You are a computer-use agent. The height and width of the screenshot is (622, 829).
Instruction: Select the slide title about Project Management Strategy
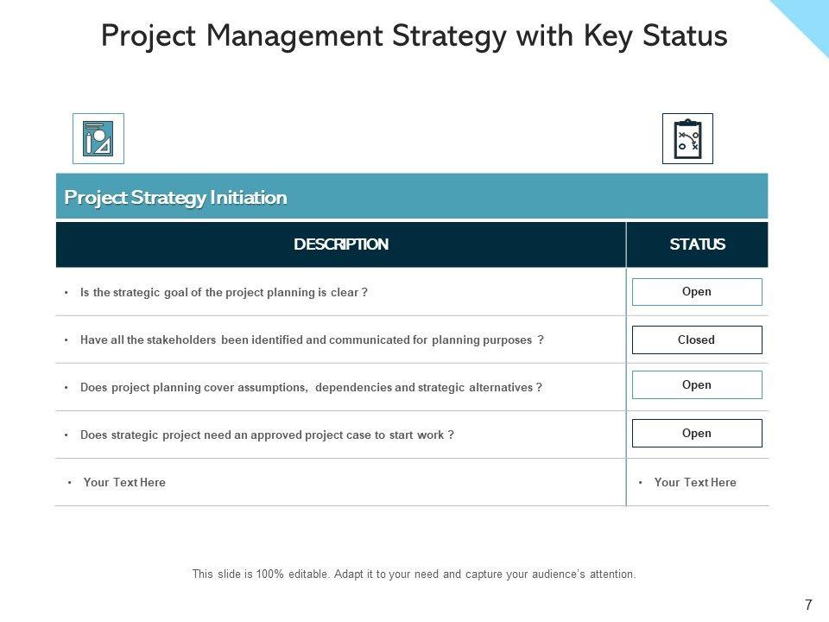pyautogui.click(x=414, y=35)
